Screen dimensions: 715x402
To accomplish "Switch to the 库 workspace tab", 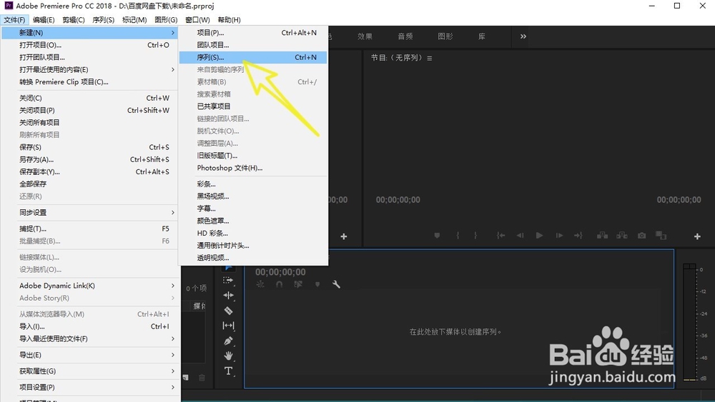I will click(481, 36).
